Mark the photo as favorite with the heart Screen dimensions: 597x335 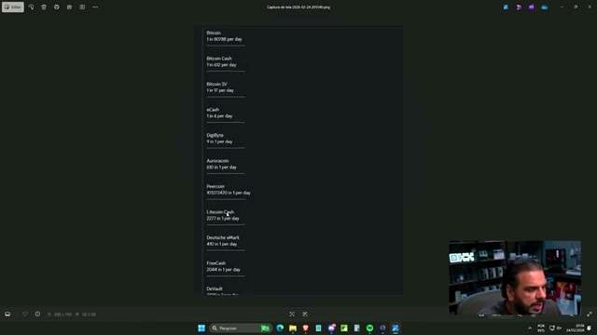coord(25,315)
